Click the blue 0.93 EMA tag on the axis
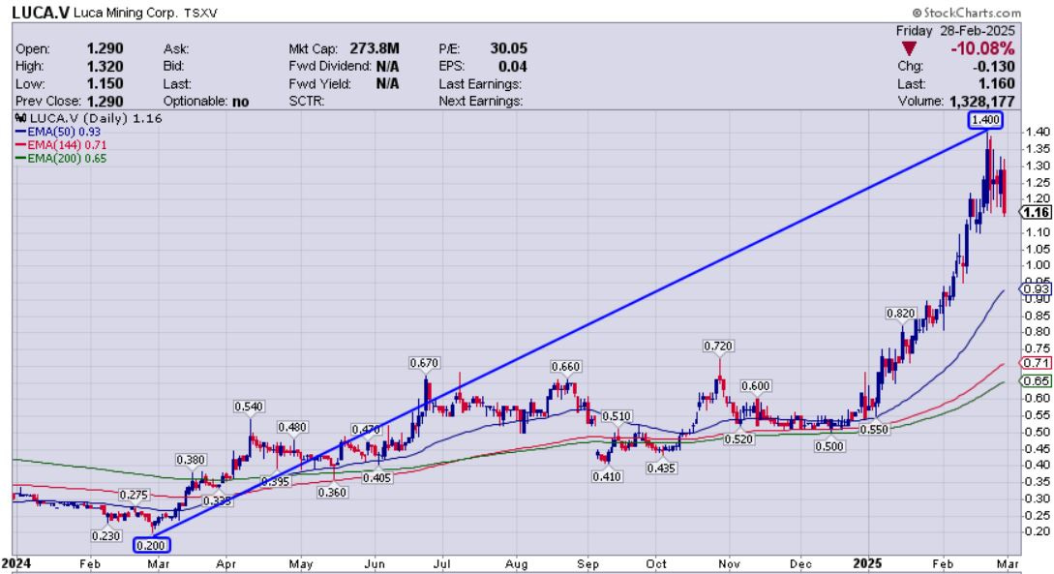The width and height of the screenshot is (1054, 574). [1036, 289]
